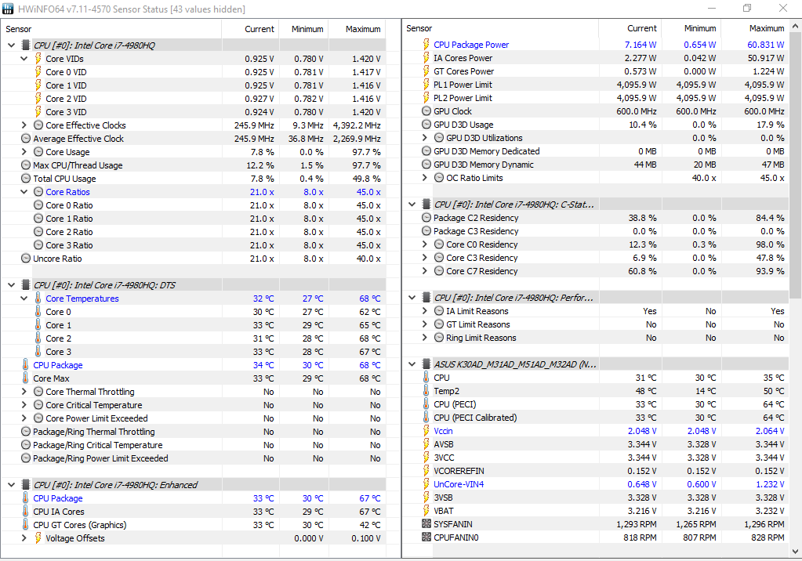This screenshot has height=561, width=802.
Task: Click the clock icon beside Uncore Ratio
Action: coord(25,259)
